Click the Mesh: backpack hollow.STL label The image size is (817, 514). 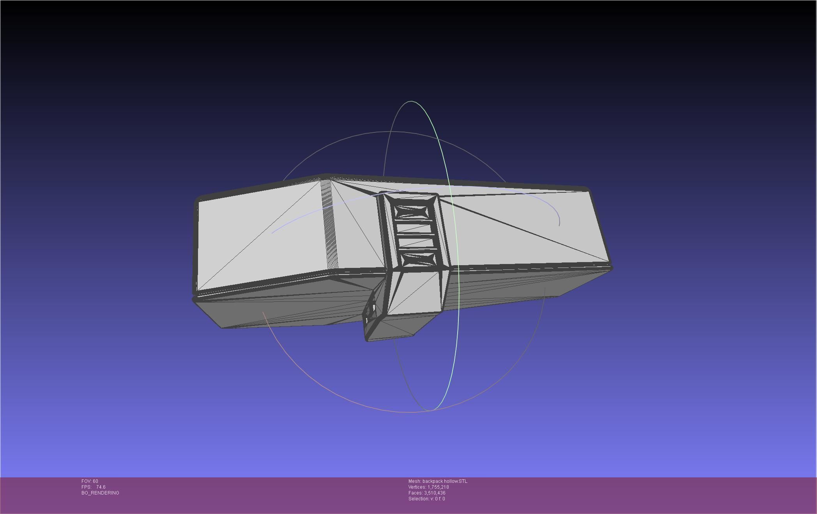point(437,481)
